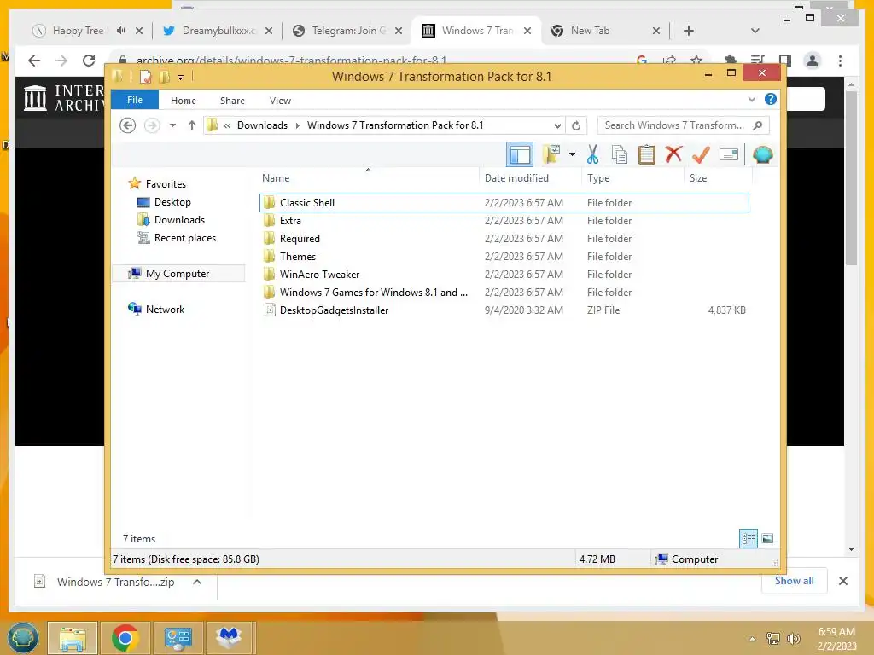Reload the Chrome page
The width and height of the screenshot is (874, 655).
89,61
